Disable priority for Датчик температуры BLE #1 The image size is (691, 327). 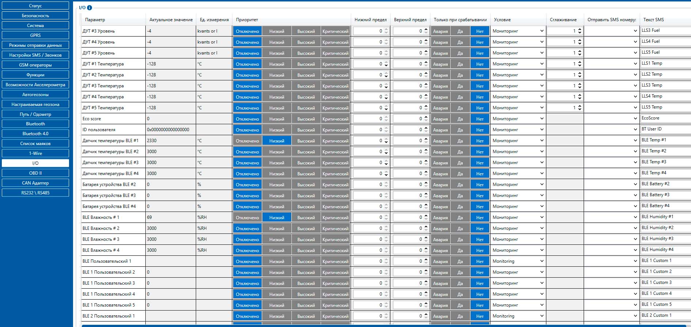[x=247, y=141]
